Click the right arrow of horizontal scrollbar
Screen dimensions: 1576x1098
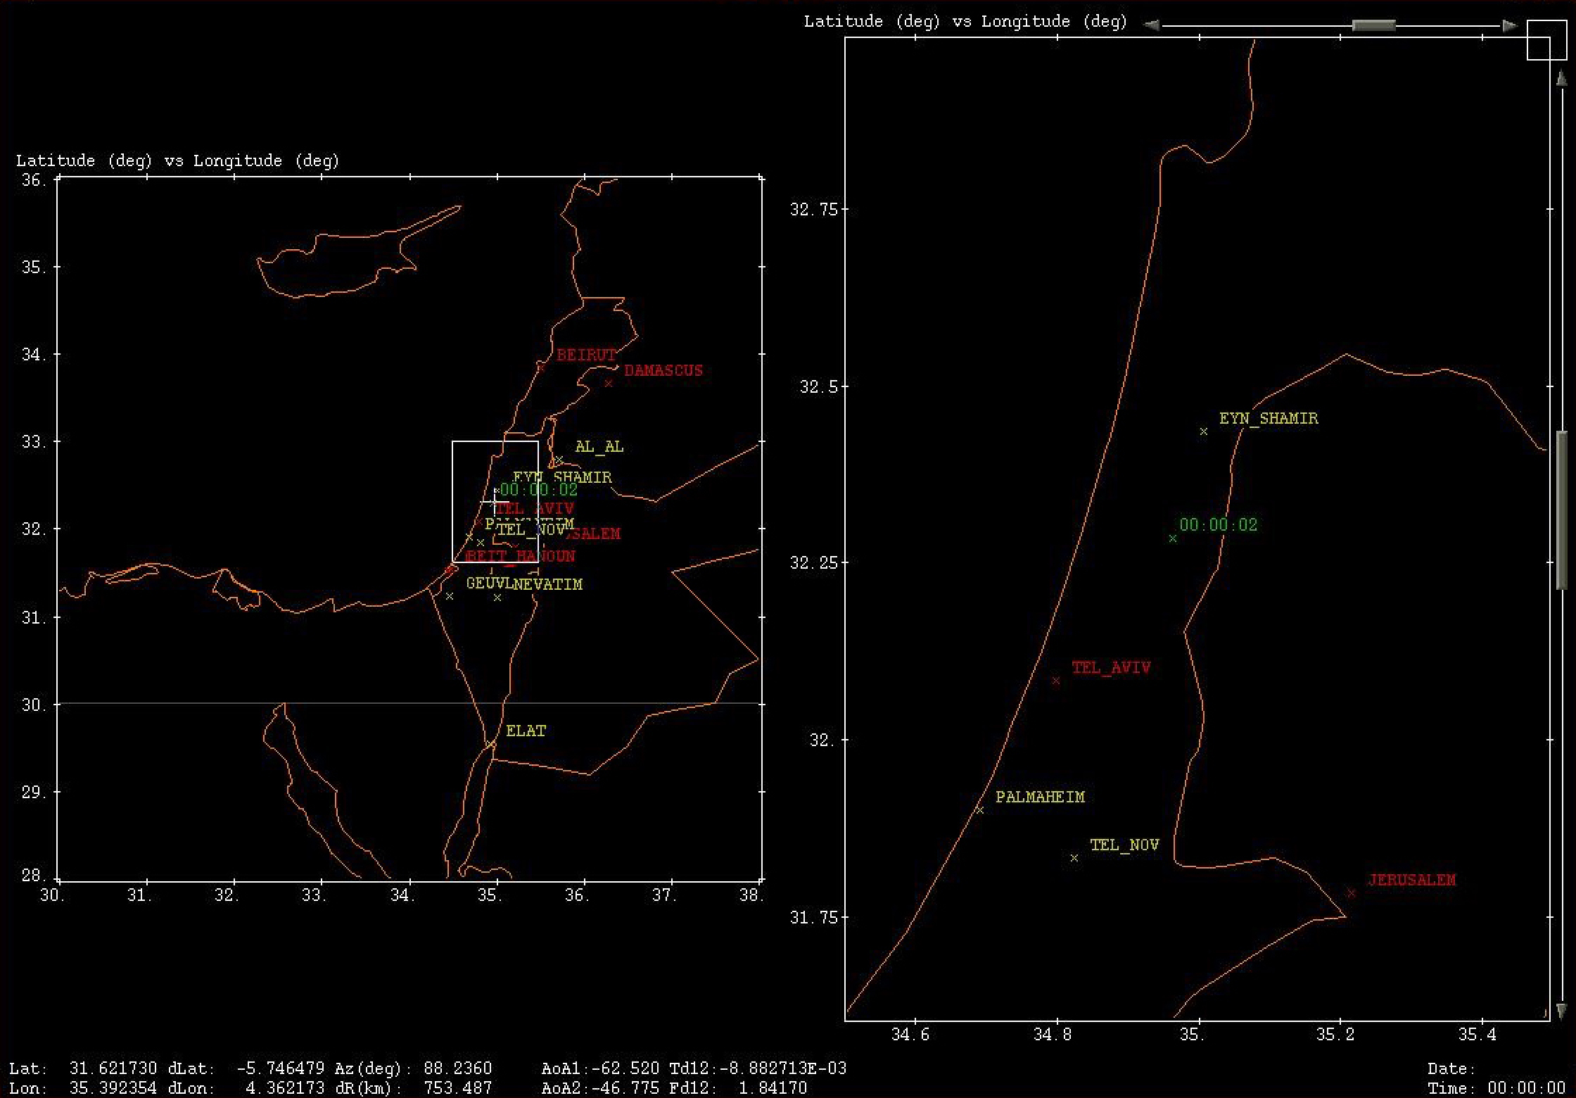tap(1510, 26)
